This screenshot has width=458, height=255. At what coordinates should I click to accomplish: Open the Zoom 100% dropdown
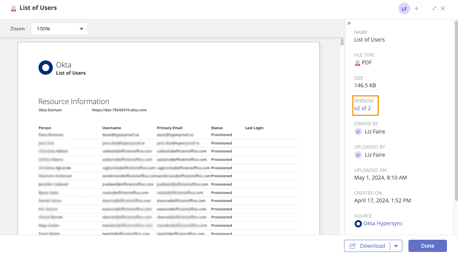[59, 29]
